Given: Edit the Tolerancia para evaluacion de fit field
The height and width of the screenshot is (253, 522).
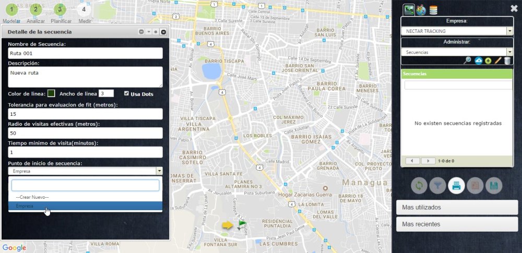Looking at the screenshot, I should point(85,114).
